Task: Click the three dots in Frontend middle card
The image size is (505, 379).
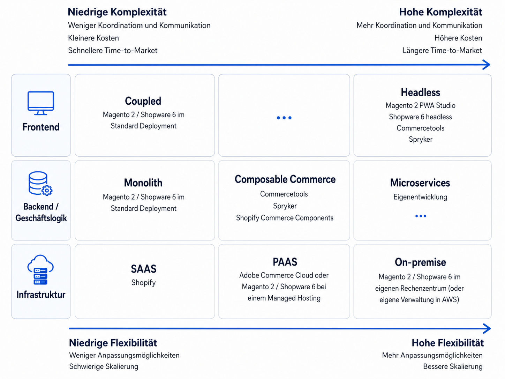Action: click(x=284, y=118)
